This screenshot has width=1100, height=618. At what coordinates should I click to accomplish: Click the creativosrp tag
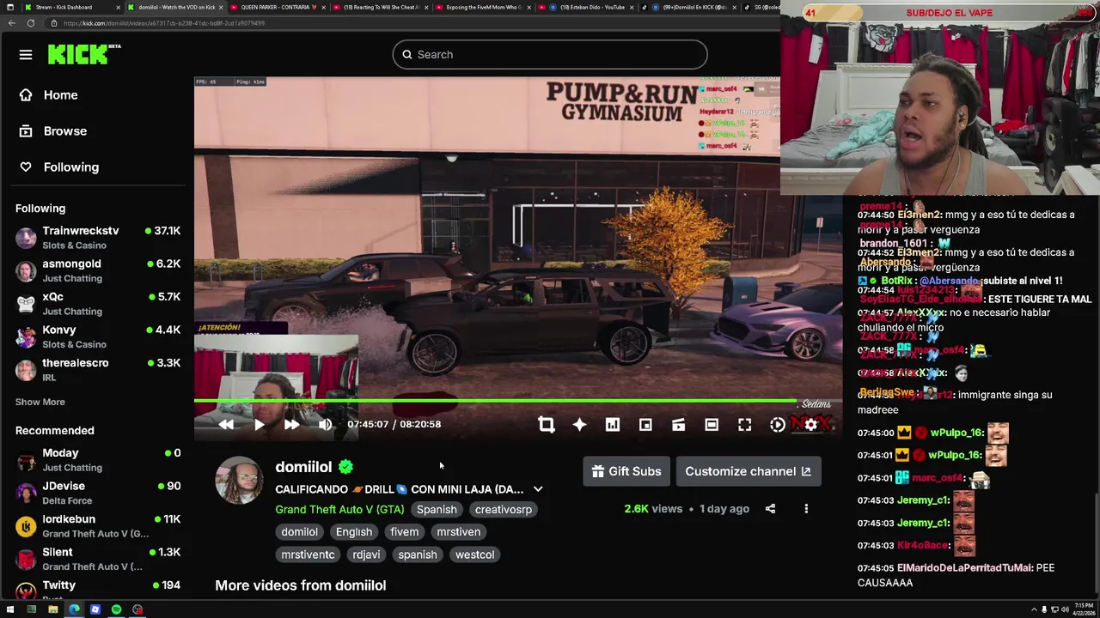(x=504, y=510)
